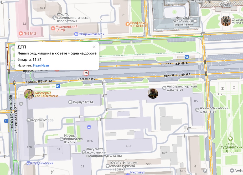Open the Биоферма Кондитерская photo thumbnail
The image size is (243, 175).
[x=29, y=94]
